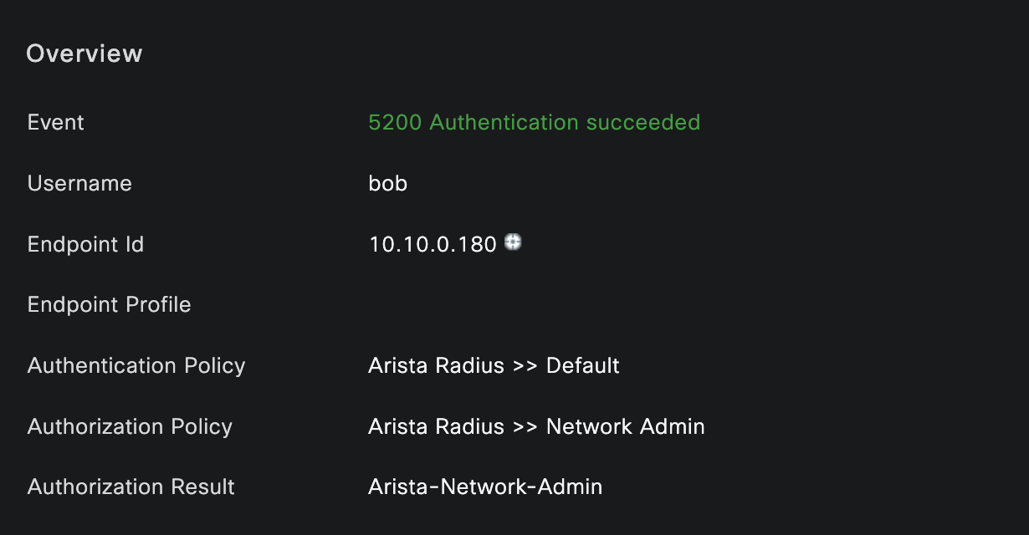Select the Authorization Result label
This screenshot has height=535, width=1029.
(131, 487)
